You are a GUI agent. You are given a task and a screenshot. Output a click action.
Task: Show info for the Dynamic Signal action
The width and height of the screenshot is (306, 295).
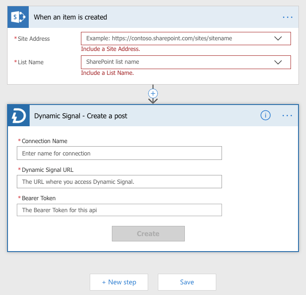tap(265, 116)
